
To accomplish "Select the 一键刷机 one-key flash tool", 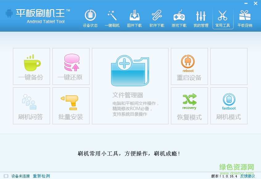I will coord(112,18).
